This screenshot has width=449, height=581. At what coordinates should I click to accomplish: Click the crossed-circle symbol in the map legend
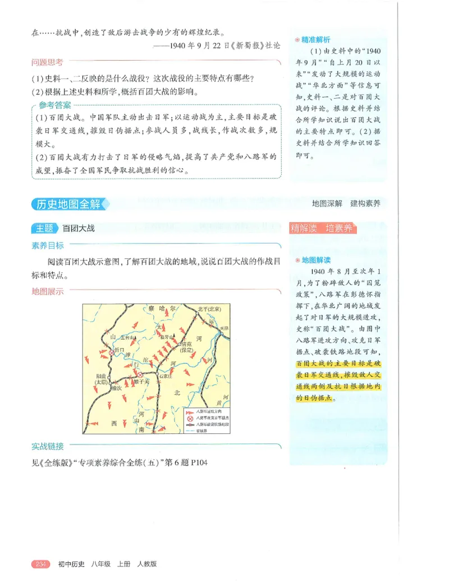click(x=190, y=419)
